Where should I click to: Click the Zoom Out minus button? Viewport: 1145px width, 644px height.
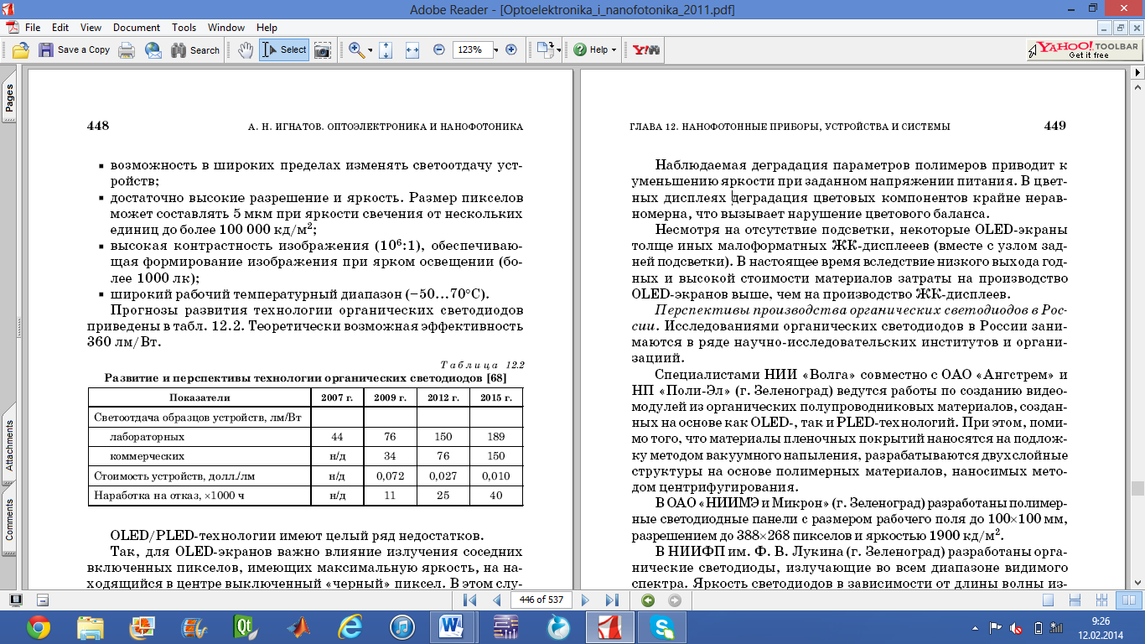pos(438,50)
